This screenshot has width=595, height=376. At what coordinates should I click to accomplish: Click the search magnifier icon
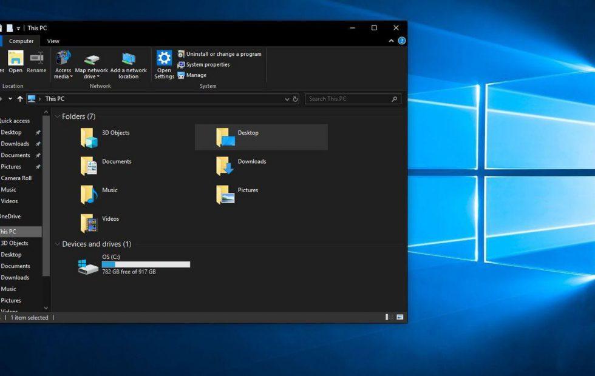[x=395, y=99]
